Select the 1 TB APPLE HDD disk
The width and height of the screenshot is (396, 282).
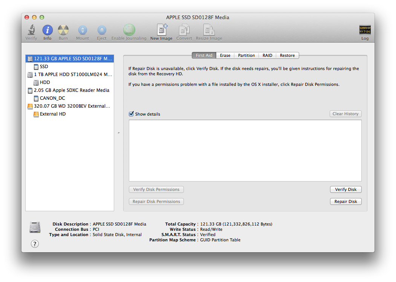click(x=70, y=75)
